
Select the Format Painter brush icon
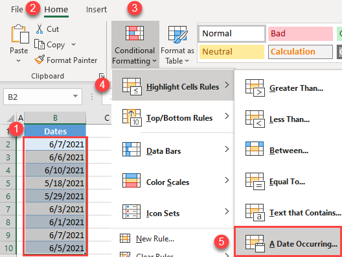tap(40, 60)
